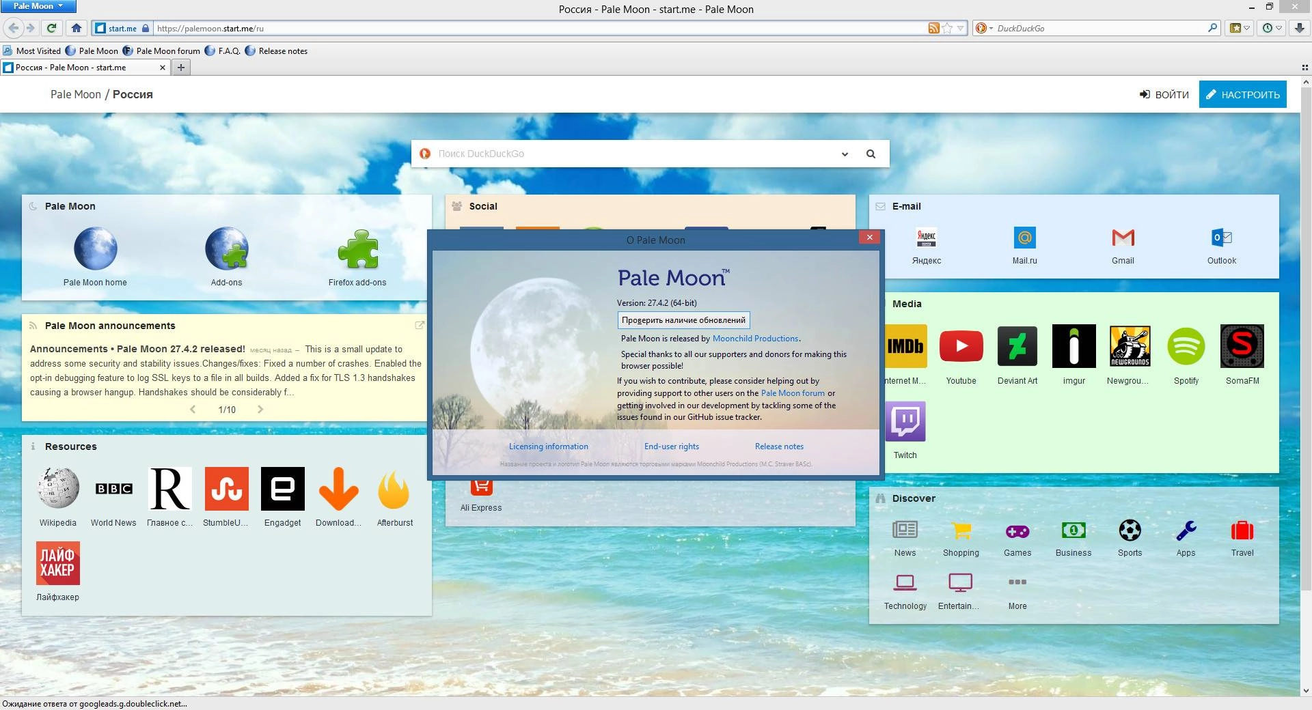Show previous Pale Moon announcement
The height and width of the screenshot is (710, 1312).
193,410
